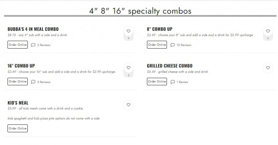Open 5 Reviews under 16" Combo Up
The width and height of the screenshot is (278, 145).
[x=44, y=82]
